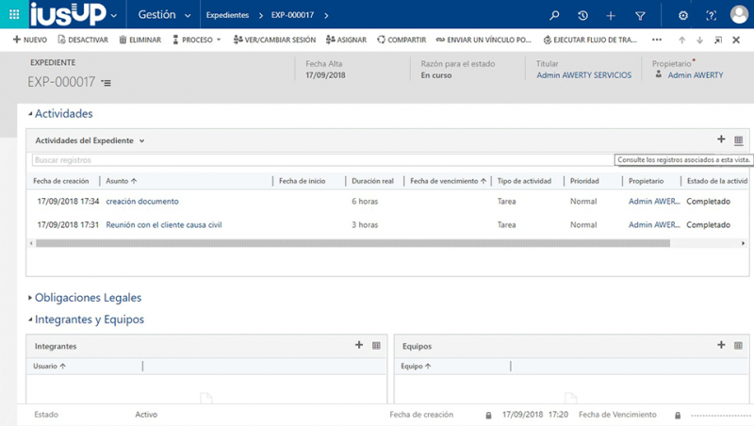Go to previous record up arrow

pyautogui.click(x=681, y=41)
